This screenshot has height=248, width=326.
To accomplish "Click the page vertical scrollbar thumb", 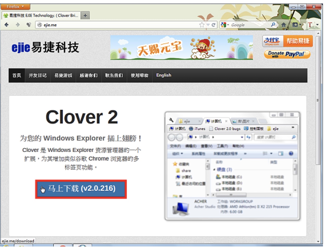I will [318, 100].
